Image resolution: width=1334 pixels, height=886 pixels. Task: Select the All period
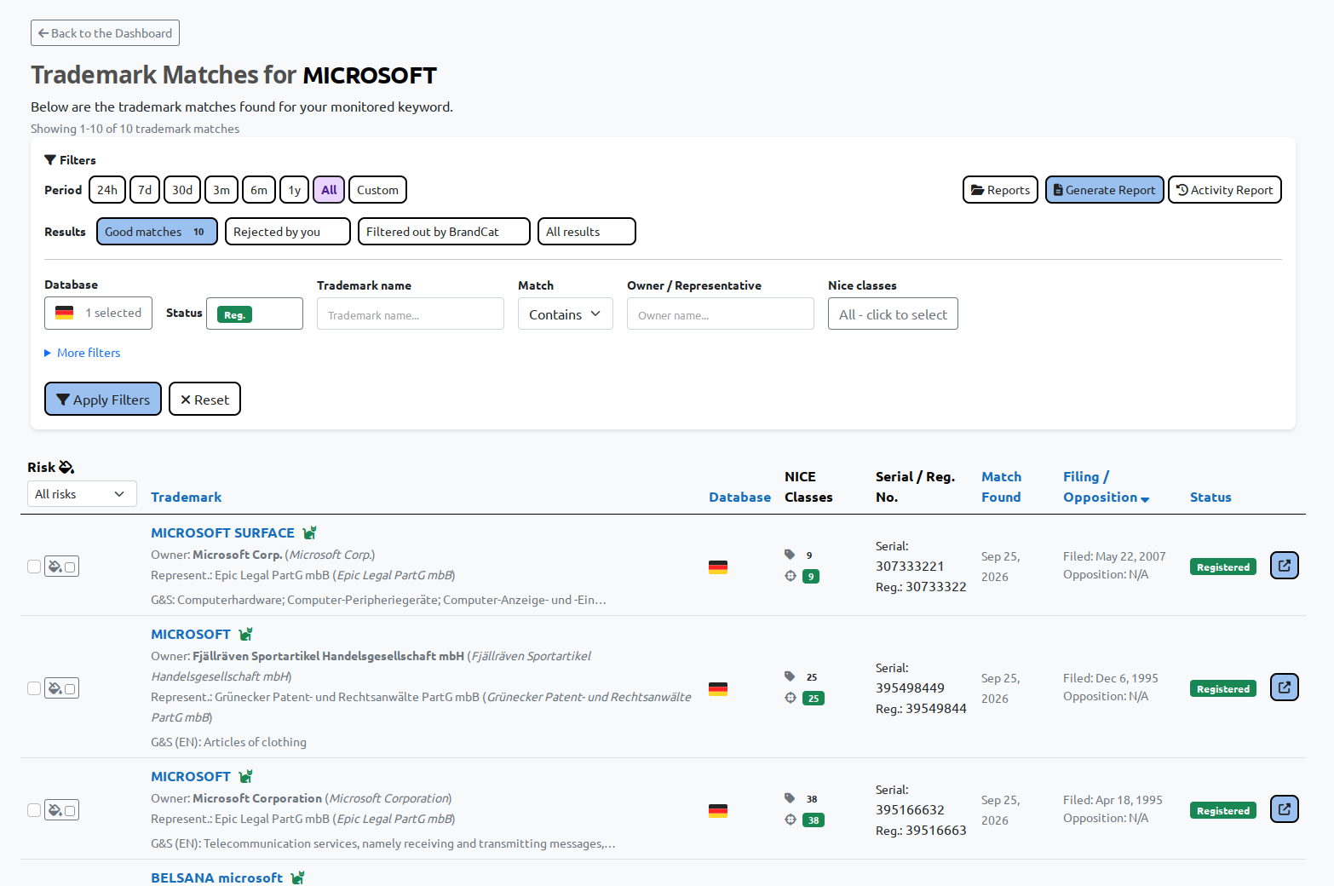tap(329, 190)
